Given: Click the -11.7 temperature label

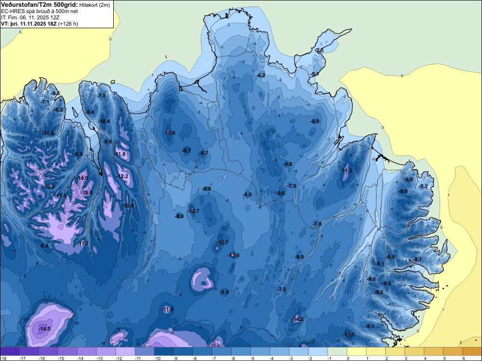Looking at the screenshot, I should (x=83, y=243).
